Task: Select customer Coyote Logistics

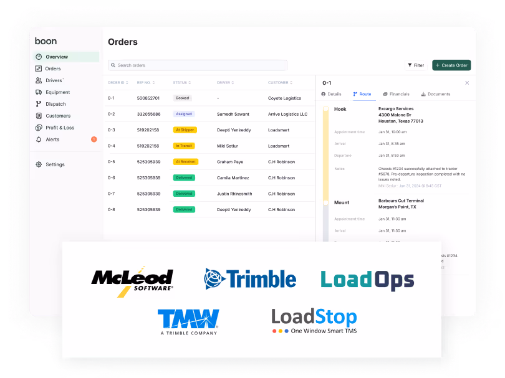Action: point(284,98)
